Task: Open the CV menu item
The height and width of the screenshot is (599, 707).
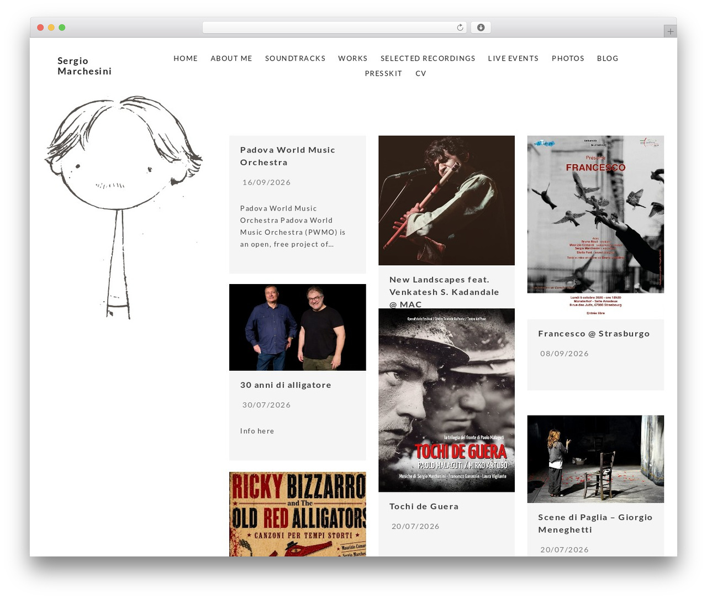Action: point(421,73)
